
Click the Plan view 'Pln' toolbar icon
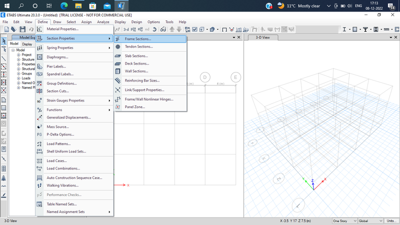[133, 29]
